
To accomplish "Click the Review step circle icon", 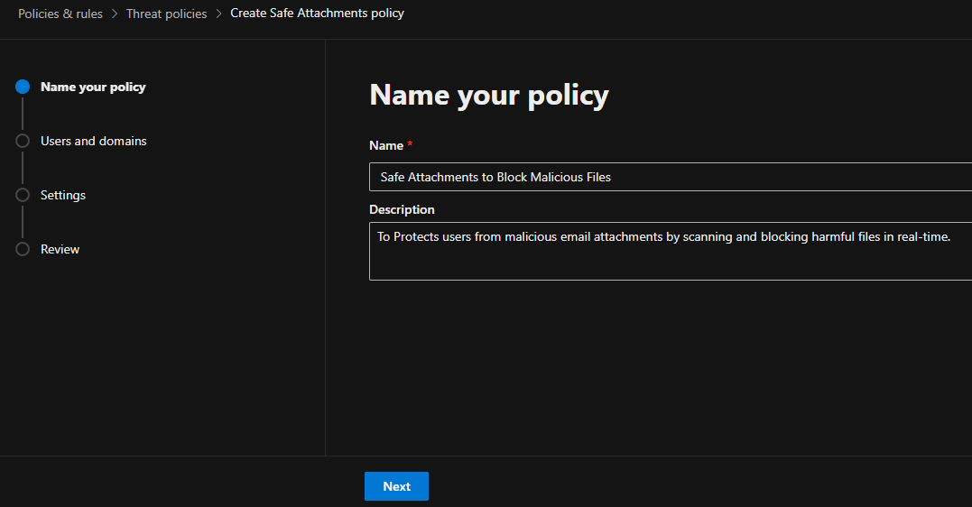I will 23,249.
